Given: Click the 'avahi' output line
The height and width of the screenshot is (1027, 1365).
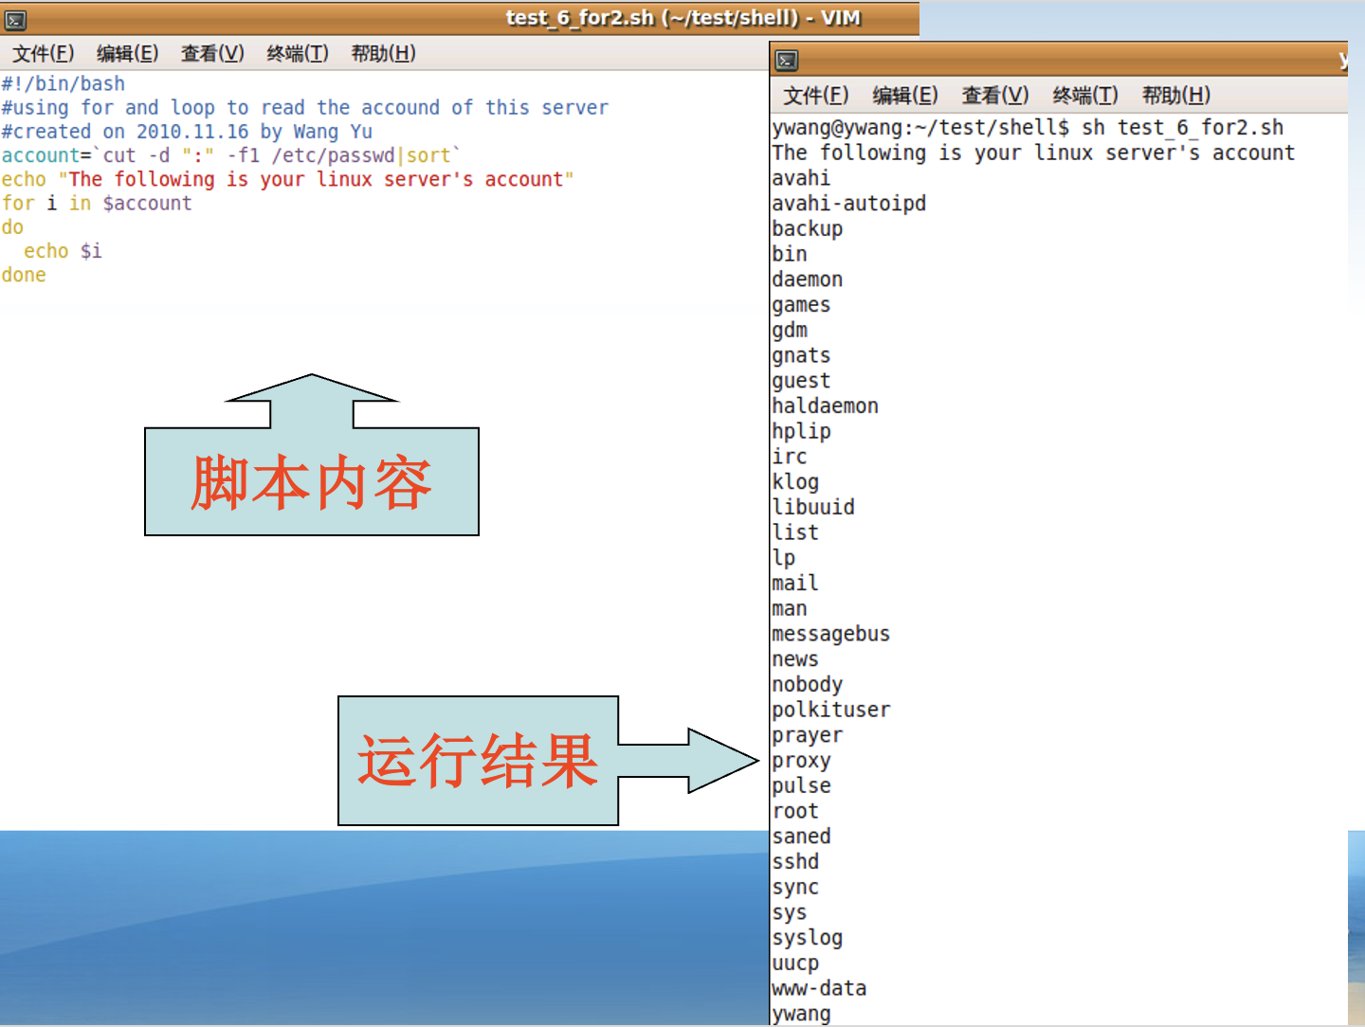Looking at the screenshot, I should coord(801,178).
